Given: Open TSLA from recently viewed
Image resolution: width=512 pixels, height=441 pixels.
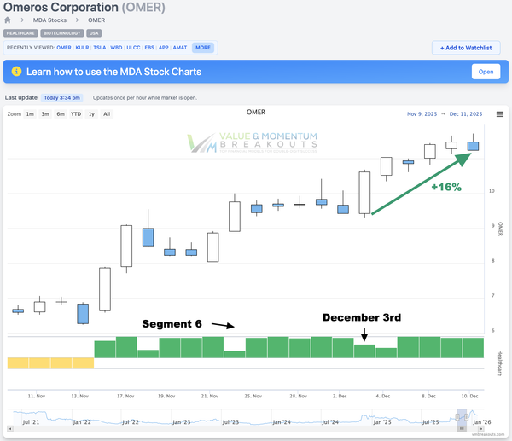Looking at the screenshot, I should [99, 48].
